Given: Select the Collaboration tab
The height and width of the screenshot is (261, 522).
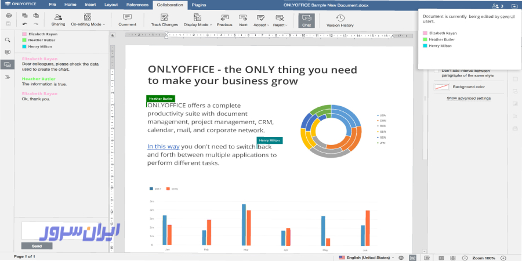Looking at the screenshot, I should tap(170, 5).
